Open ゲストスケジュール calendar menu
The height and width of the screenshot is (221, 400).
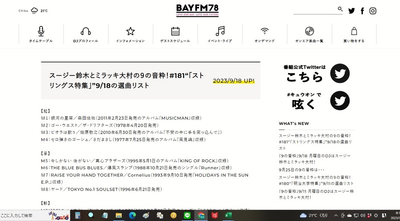175,34
